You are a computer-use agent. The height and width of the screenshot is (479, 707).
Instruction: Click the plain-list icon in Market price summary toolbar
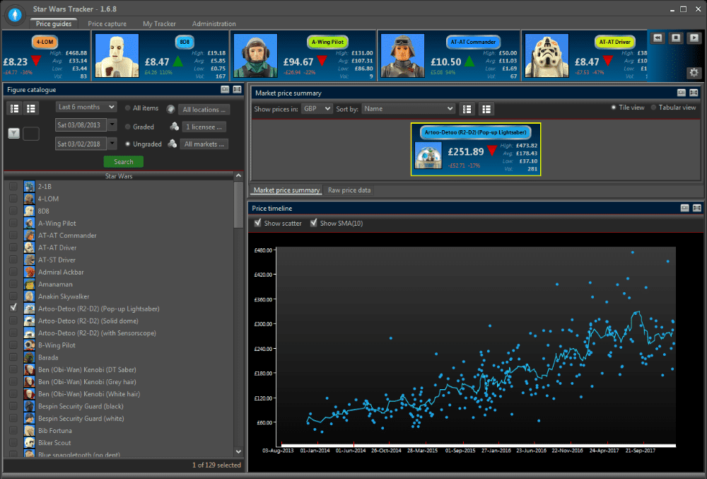(486, 109)
